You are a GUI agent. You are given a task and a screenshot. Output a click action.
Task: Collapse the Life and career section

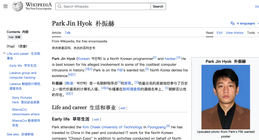click(x=4, y=53)
